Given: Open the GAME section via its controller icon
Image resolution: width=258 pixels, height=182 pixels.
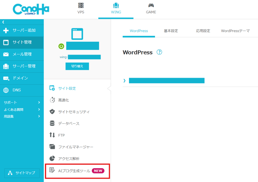Looking at the screenshot, I should 151,5.
